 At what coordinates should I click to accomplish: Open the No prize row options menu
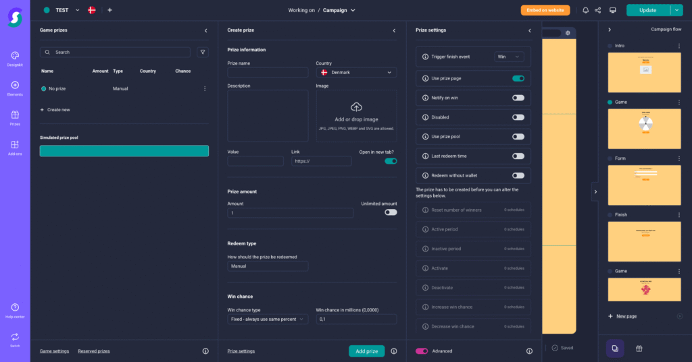(x=205, y=89)
